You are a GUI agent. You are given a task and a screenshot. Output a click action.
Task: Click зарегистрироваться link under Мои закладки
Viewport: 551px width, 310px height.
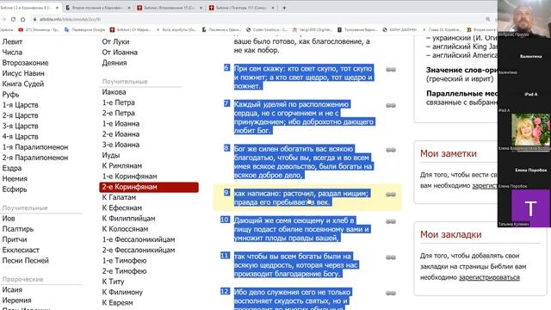pos(489,277)
